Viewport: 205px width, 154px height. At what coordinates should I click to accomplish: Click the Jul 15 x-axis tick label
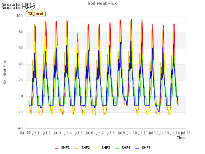[x=186, y=133]
